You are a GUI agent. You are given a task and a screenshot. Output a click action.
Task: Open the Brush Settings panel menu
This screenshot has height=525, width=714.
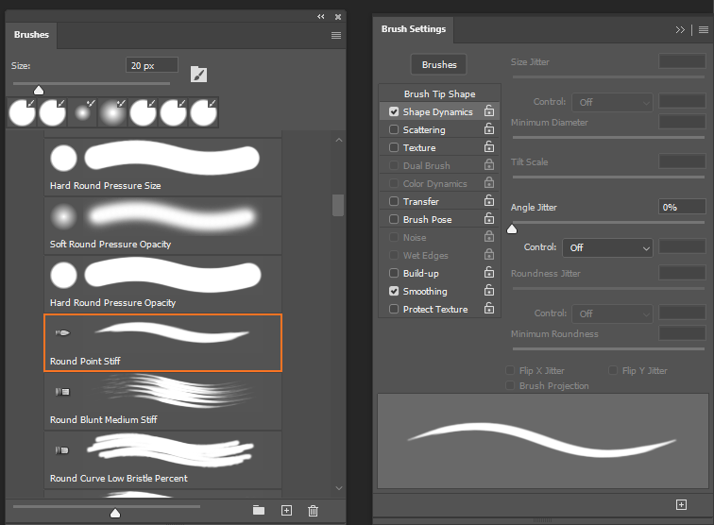point(704,29)
